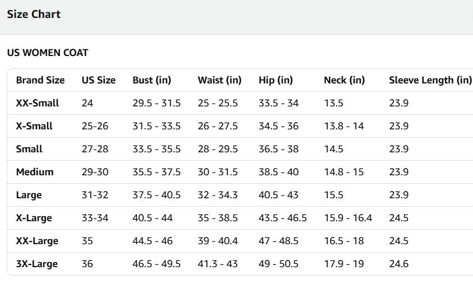The image size is (473, 303).
Task: Select the X-Large row label
Action: 34,218
